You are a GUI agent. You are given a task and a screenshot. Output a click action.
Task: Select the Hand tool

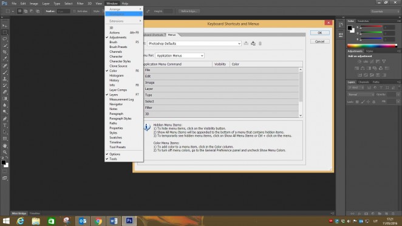pos(5,145)
